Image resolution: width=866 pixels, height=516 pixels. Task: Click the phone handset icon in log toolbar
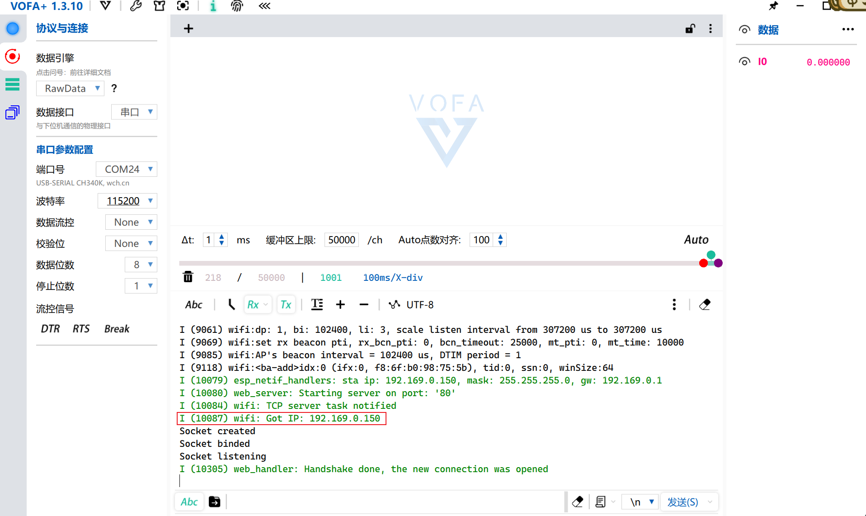coord(231,304)
